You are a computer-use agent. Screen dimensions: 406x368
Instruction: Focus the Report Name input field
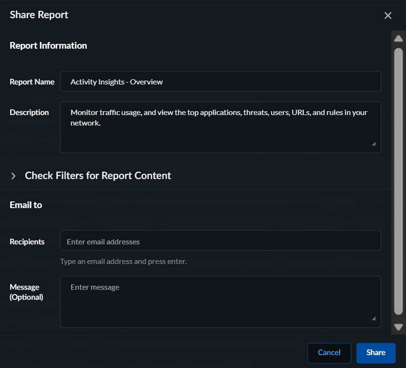(x=220, y=82)
